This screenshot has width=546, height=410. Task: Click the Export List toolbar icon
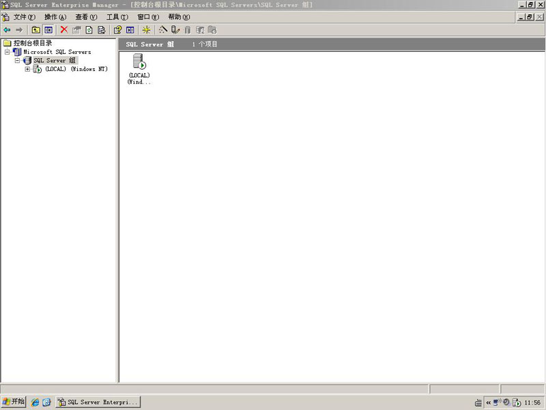(101, 29)
